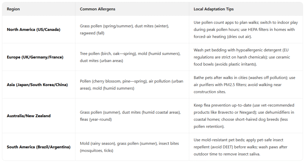This screenshot has height=162, width=305.
Task: Select the South America (Brazil/Argentina) cell
Action: click(x=39, y=147)
